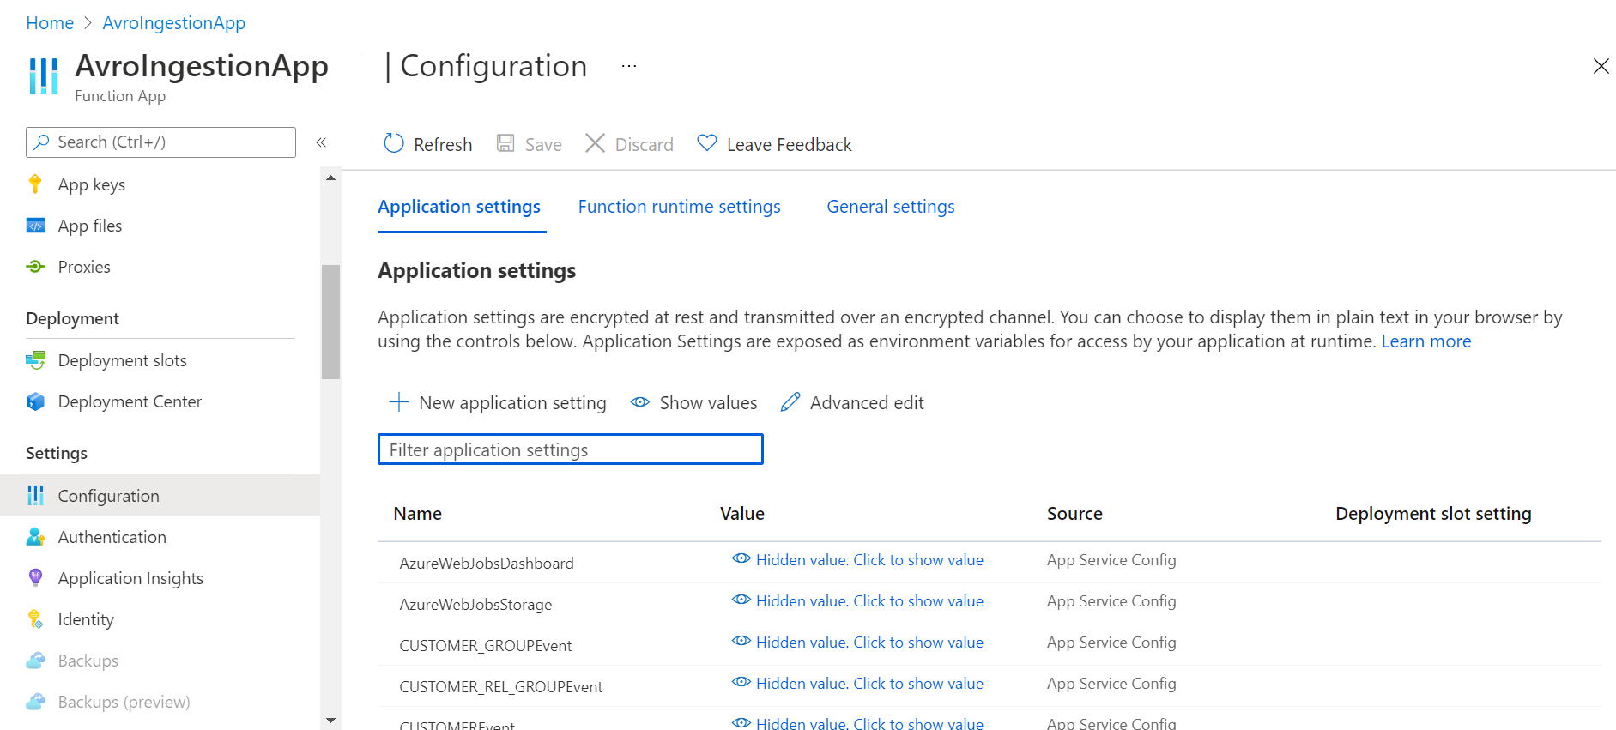Click the Learn more link
Screen dimensions: 1616x730
pos(1425,341)
